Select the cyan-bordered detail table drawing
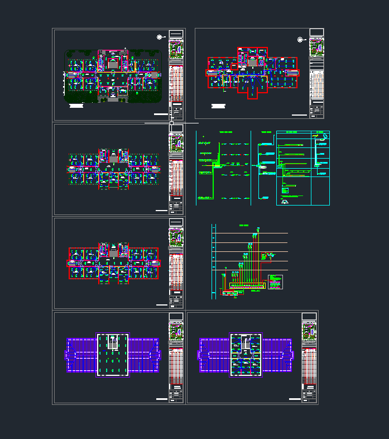 tap(303, 168)
